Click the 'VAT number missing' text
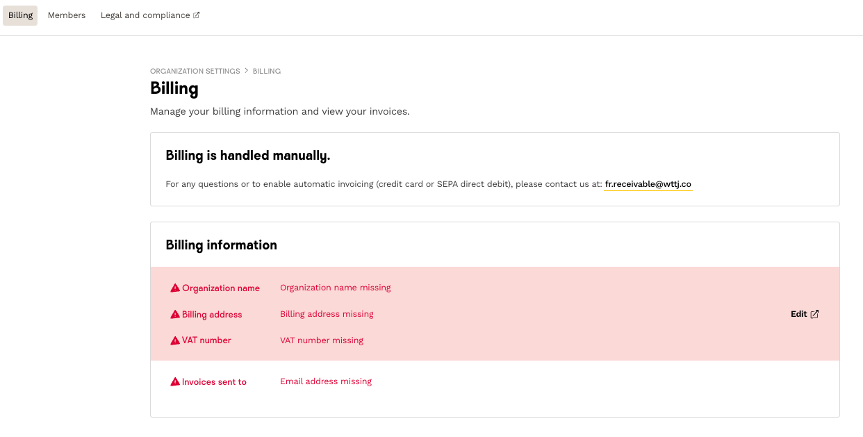 coord(321,340)
